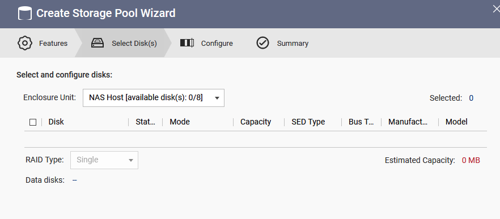Sort by the Capacity column header
500x219 pixels.
click(256, 122)
